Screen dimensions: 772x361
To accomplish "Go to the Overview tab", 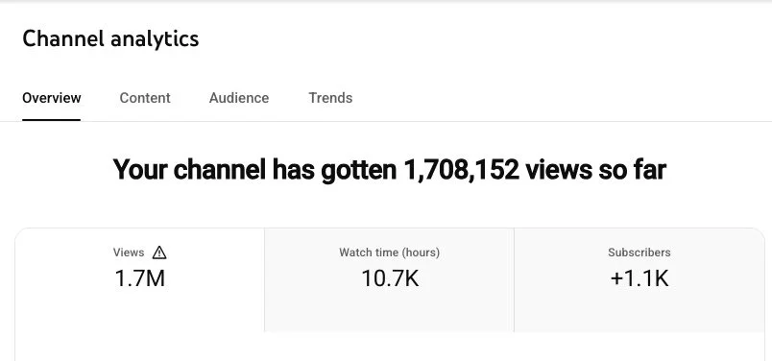I will tap(51, 98).
